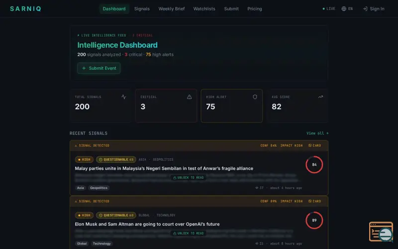Go to the Weekly Brief tab
Image resolution: width=398 pixels, height=249 pixels.
point(172,8)
